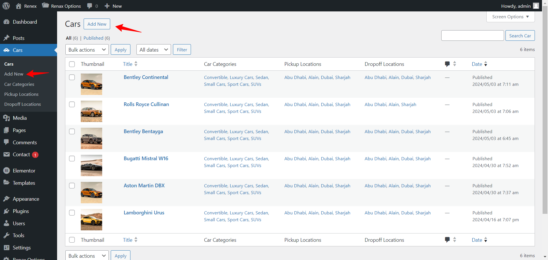548x260 pixels.
Task: Check the Lamborghini Urus row checkbox
Action: click(x=72, y=213)
